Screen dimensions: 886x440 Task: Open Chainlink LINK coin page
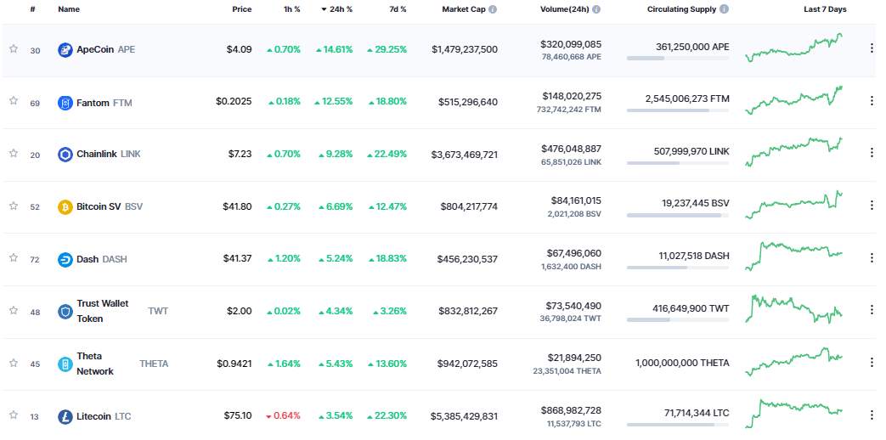tap(109, 155)
